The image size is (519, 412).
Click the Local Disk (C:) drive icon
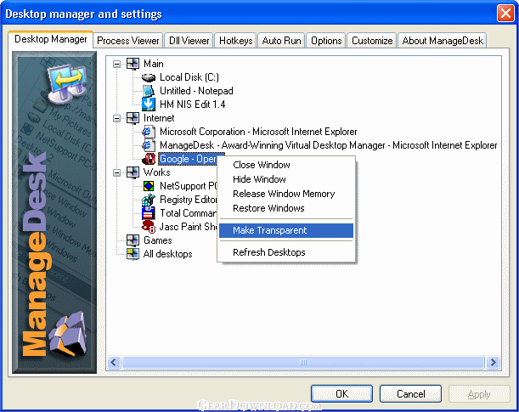tap(149, 77)
